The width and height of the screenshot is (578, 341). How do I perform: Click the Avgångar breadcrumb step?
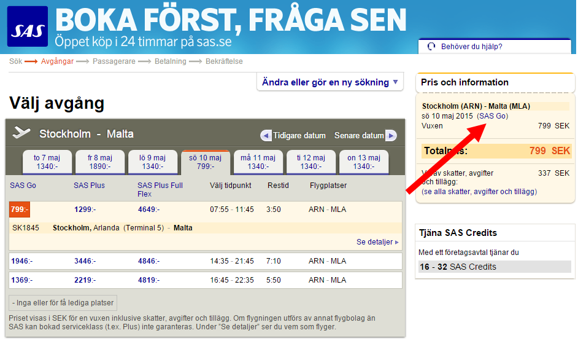pos(57,61)
